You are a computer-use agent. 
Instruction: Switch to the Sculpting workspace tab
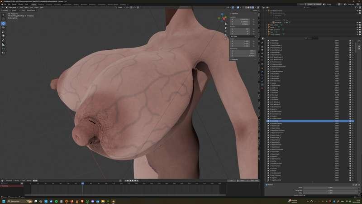coord(49,5)
